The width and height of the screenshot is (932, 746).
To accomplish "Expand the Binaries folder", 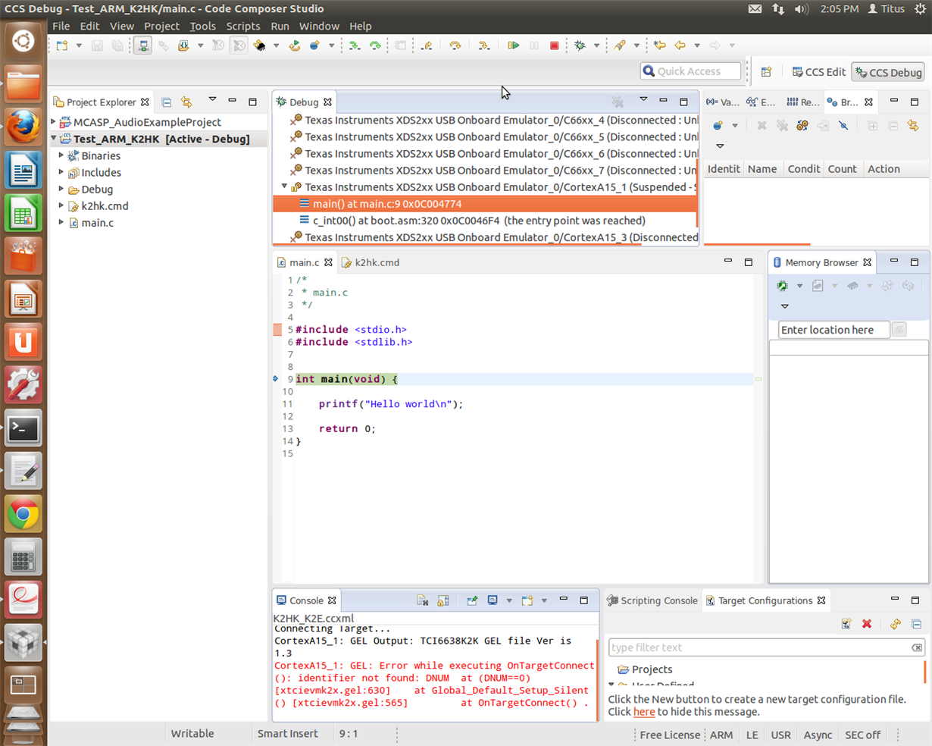I will [x=61, y=155].
